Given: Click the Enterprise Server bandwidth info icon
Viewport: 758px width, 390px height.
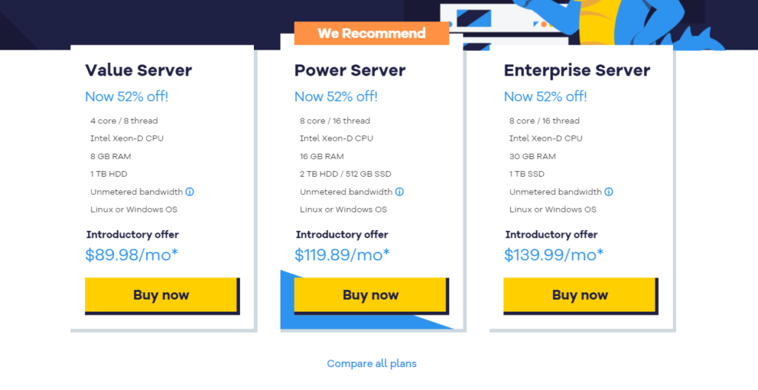Looking at the screenshot, I should click(x=608, y=192).
